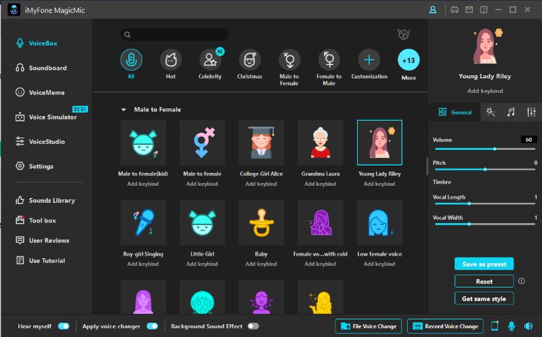Pick the Boy-girl Singing voice
Image resolution: width=542 pixels, height=337 pixels.
click(143, 222)
